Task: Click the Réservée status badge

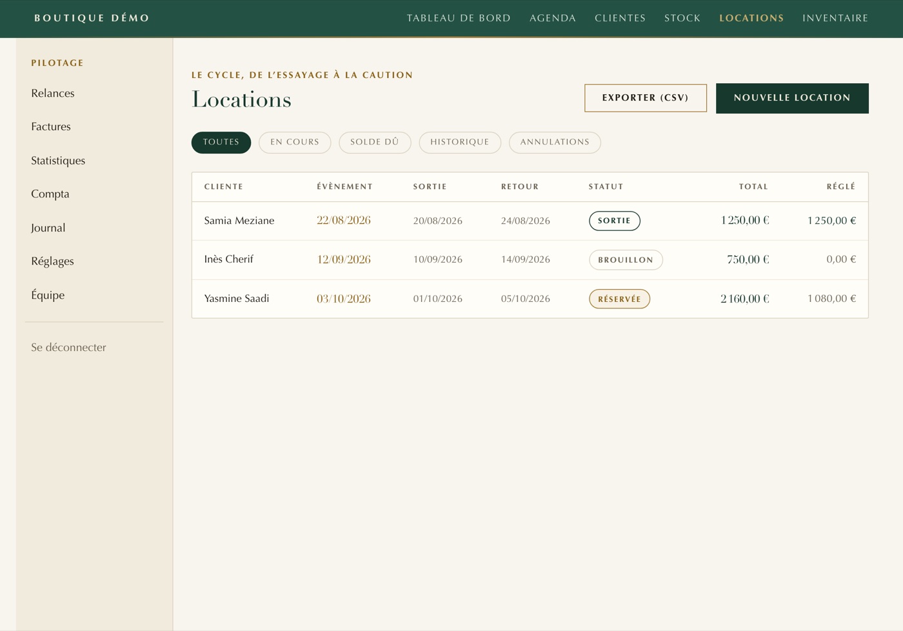Action: coord(619,299)
